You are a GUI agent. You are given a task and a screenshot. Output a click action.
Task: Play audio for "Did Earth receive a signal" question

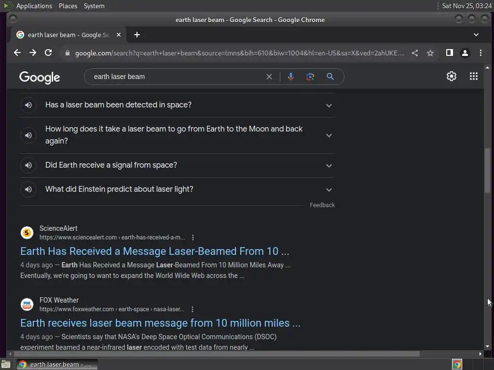[28, 165]
